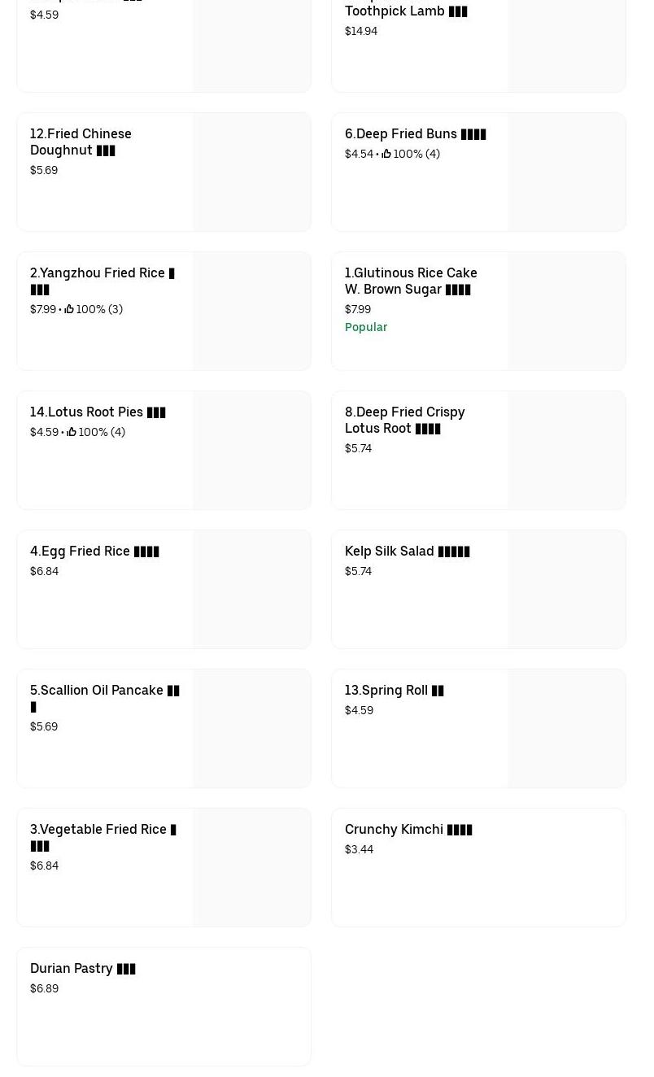
Task: Click Popular label under Glutinous Rice Cake
Action: tap(366, 327)
